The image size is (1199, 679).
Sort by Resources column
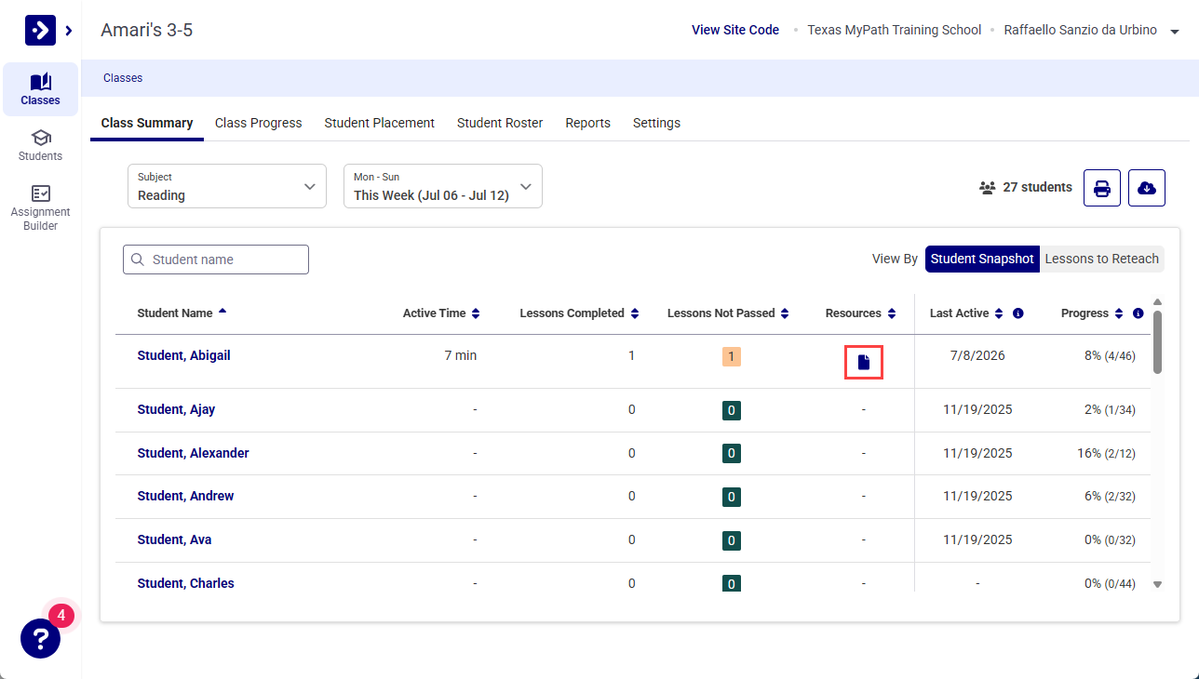pos(891,313)
